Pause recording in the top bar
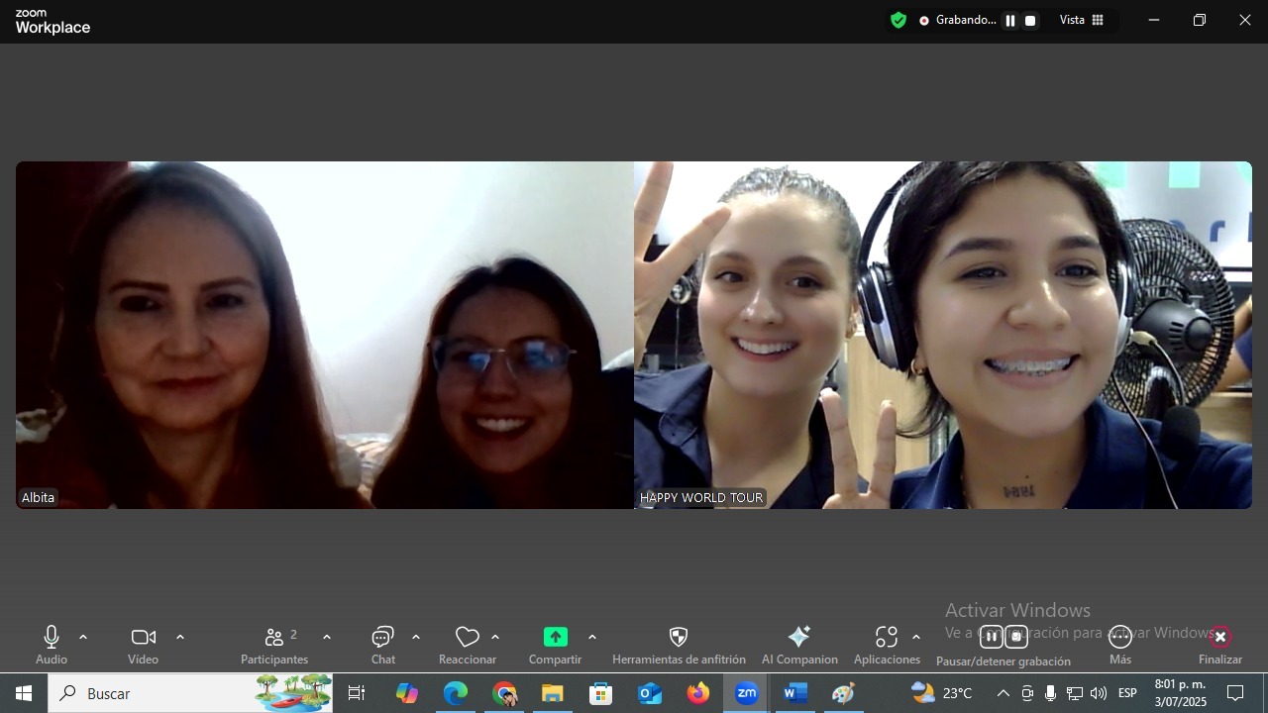This screenshot has width=1268, height=713. point(1010,21)
